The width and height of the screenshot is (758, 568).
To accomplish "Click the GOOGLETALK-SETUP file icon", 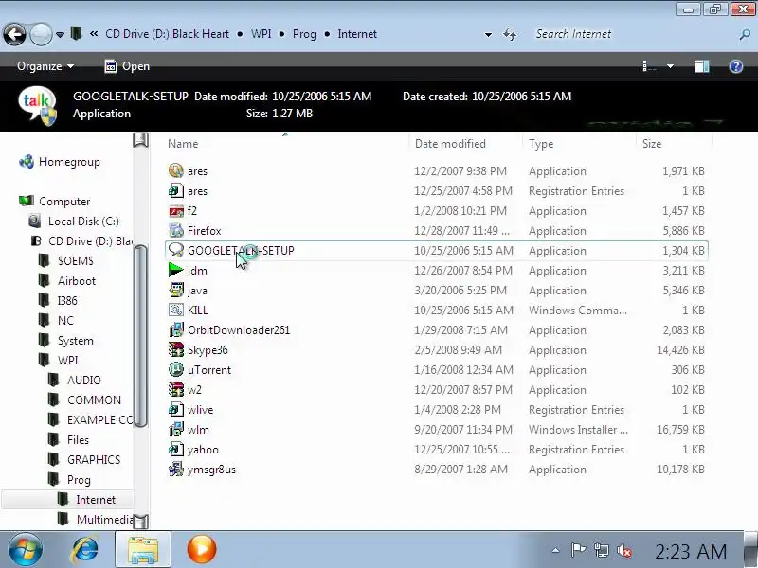I will 176,250.
